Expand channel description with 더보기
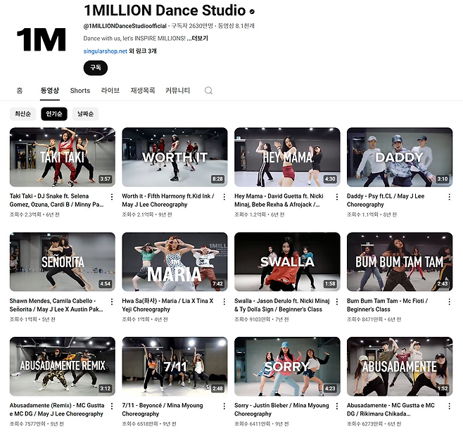The image size is (463, 436). click(x=198, y=38)
